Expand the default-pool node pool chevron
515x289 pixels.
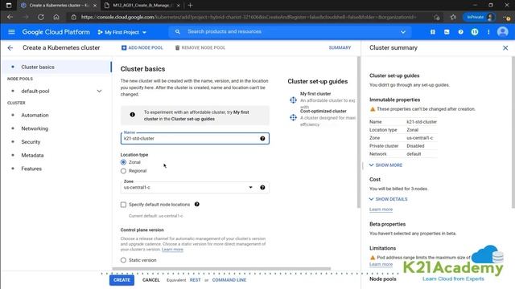[x=99, y=91]
